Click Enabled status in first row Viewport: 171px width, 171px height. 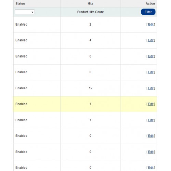click(21, 24)
